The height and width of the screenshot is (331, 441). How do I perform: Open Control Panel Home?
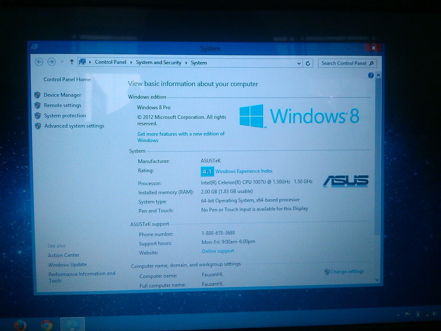[x=67, y=79]
